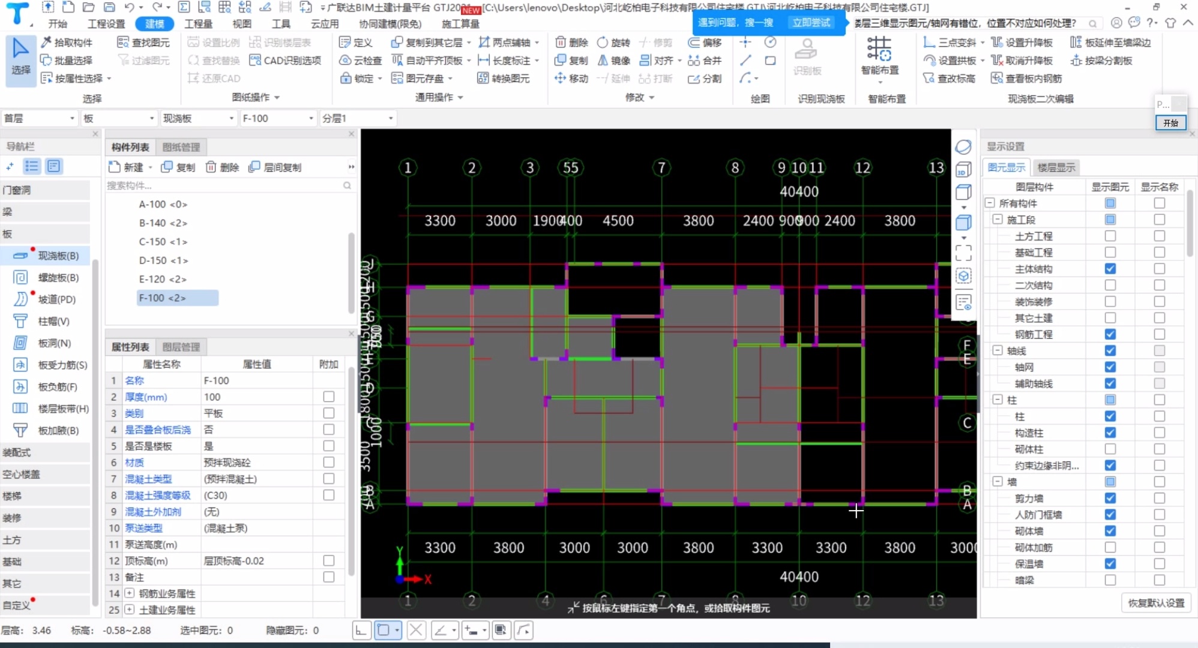Click 移动 move tool
1198x648 pixels.
[571, 79]
